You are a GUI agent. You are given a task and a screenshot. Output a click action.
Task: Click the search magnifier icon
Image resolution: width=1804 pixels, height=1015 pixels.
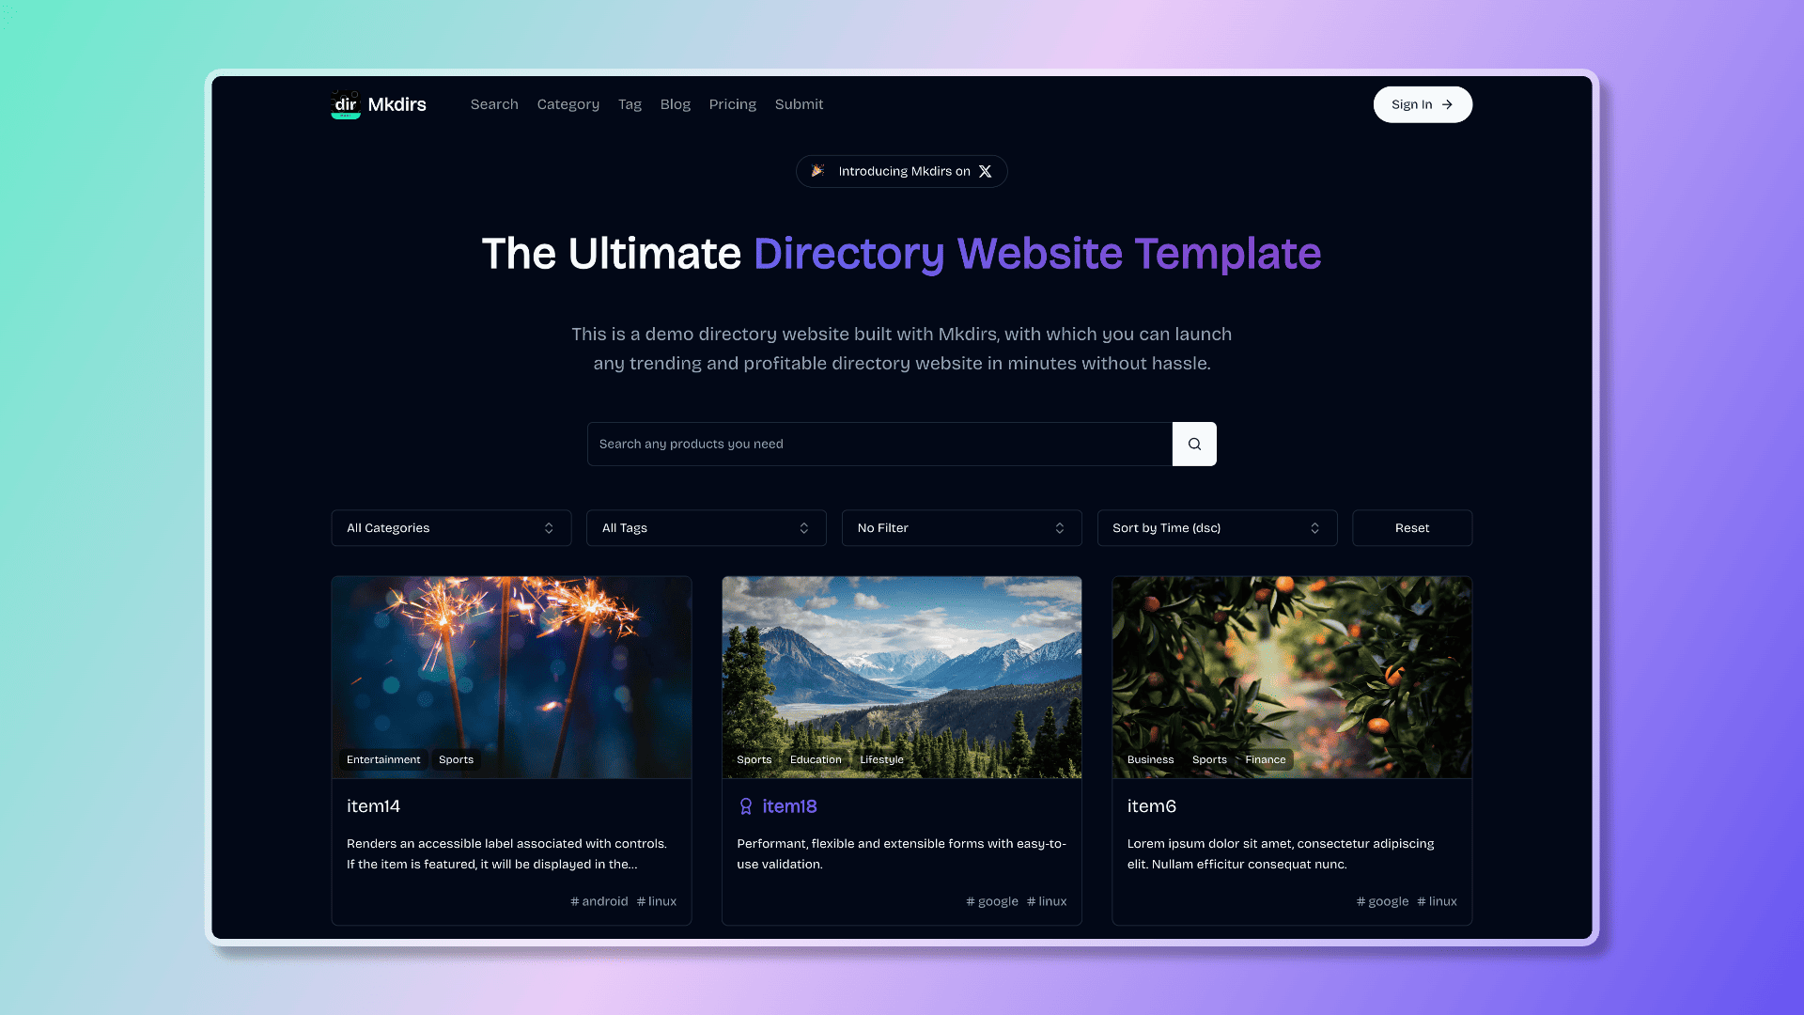point(1193,443)
